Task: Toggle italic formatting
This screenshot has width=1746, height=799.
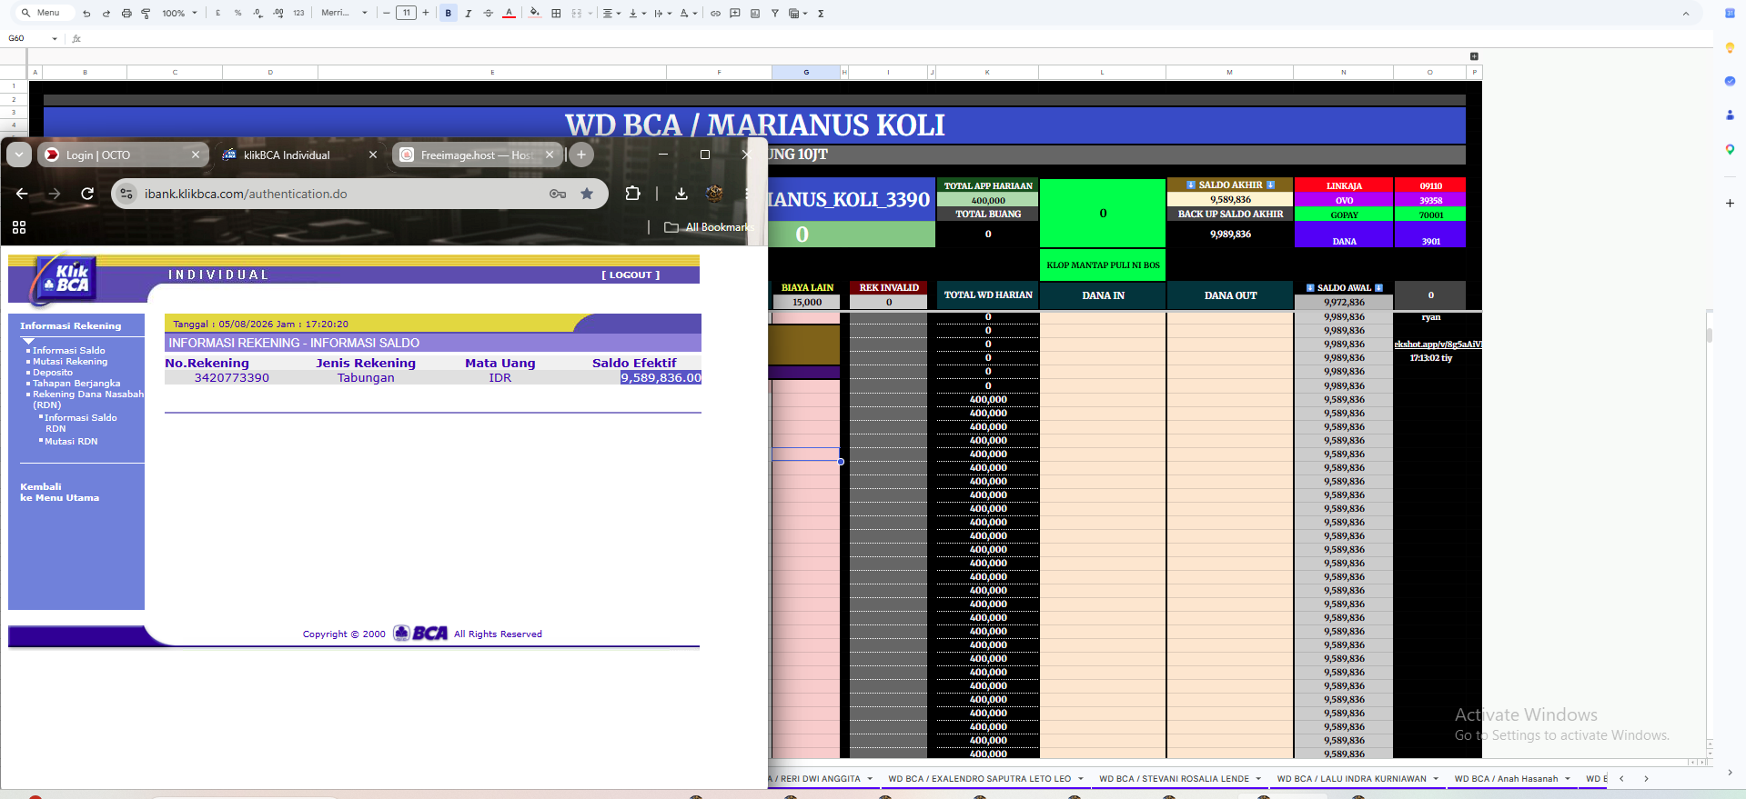Action: click(469, 14)
